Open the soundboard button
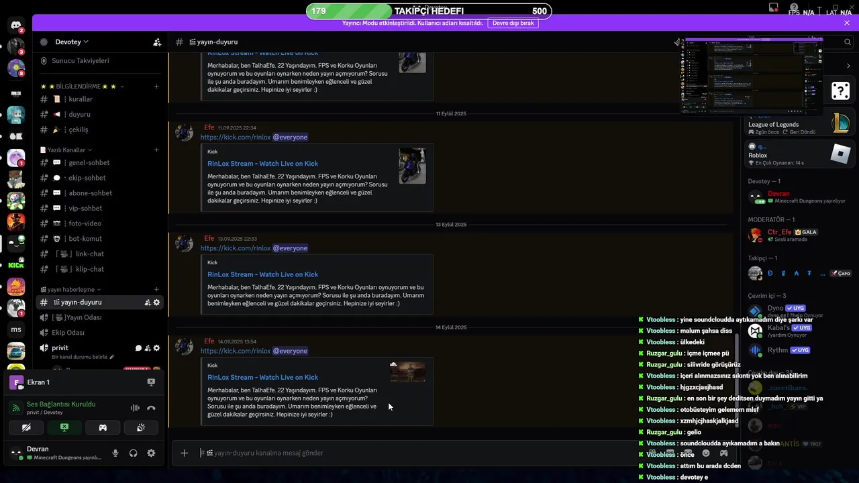The height and width of the screenshot is (483, 859). (x=141, y=427)
